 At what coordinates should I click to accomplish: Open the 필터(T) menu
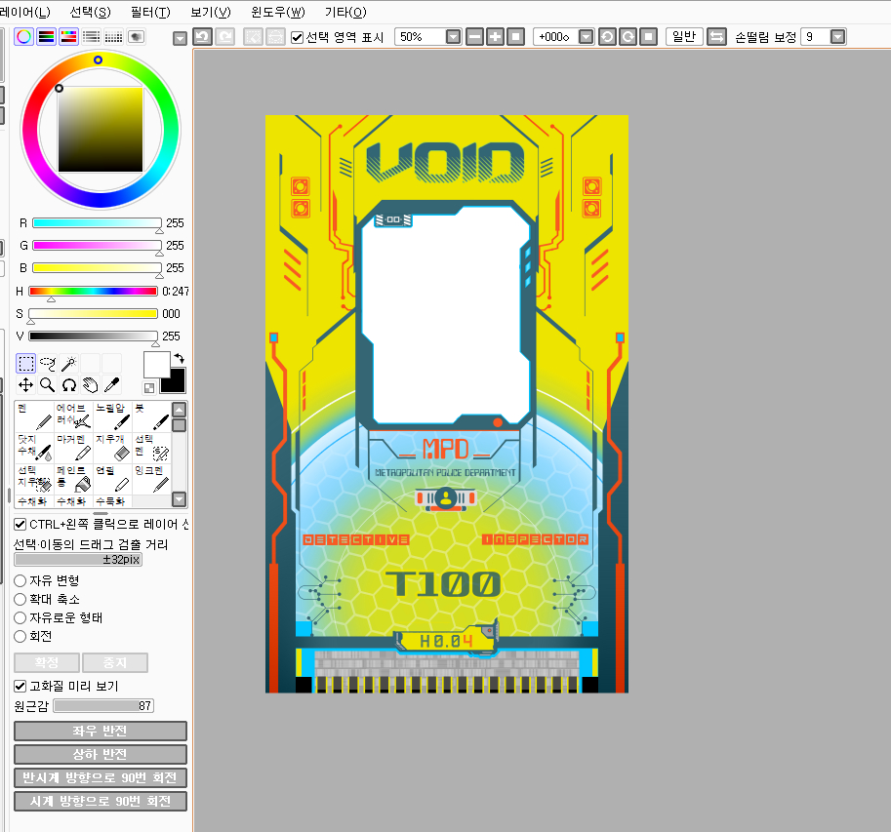pos(149,12)
